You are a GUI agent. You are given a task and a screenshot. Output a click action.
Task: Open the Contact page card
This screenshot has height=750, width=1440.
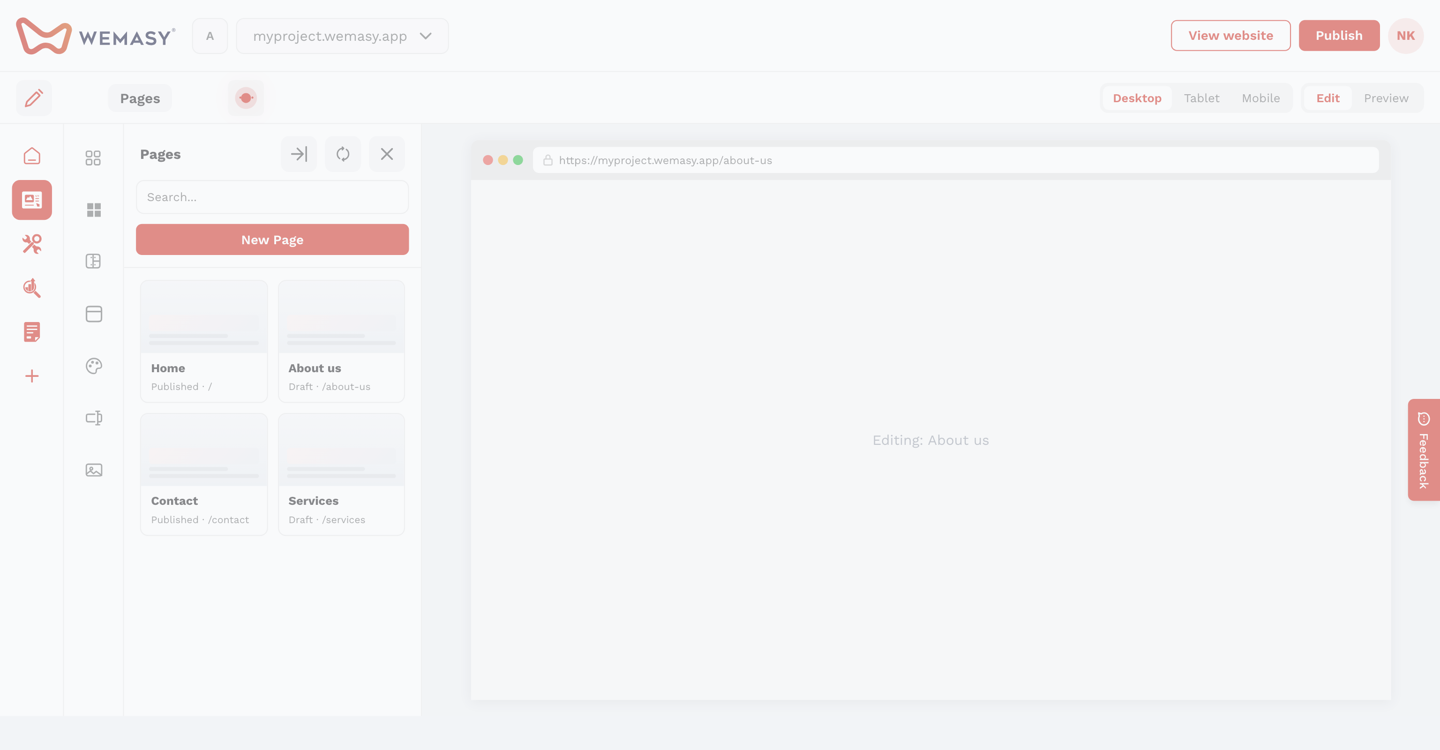[x=203, y=474]
